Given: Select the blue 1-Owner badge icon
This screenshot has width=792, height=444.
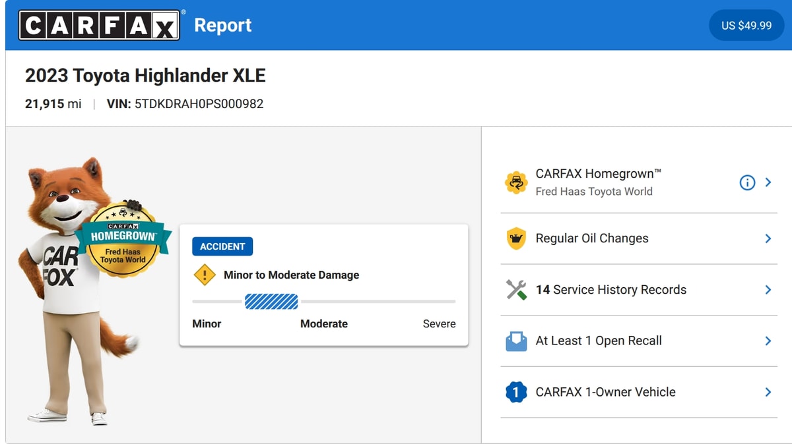Looking at the screenshot, I should tap(516, 393).
